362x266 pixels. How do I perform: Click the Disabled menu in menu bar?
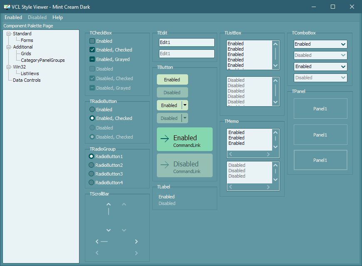coord(37,17)
